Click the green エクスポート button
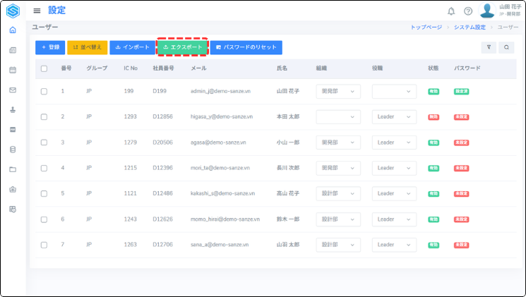Image resolution: width=526 pixels, height=297 pixels. 183,47
